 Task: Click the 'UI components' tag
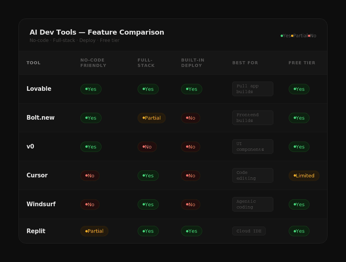tap(253, 147)
